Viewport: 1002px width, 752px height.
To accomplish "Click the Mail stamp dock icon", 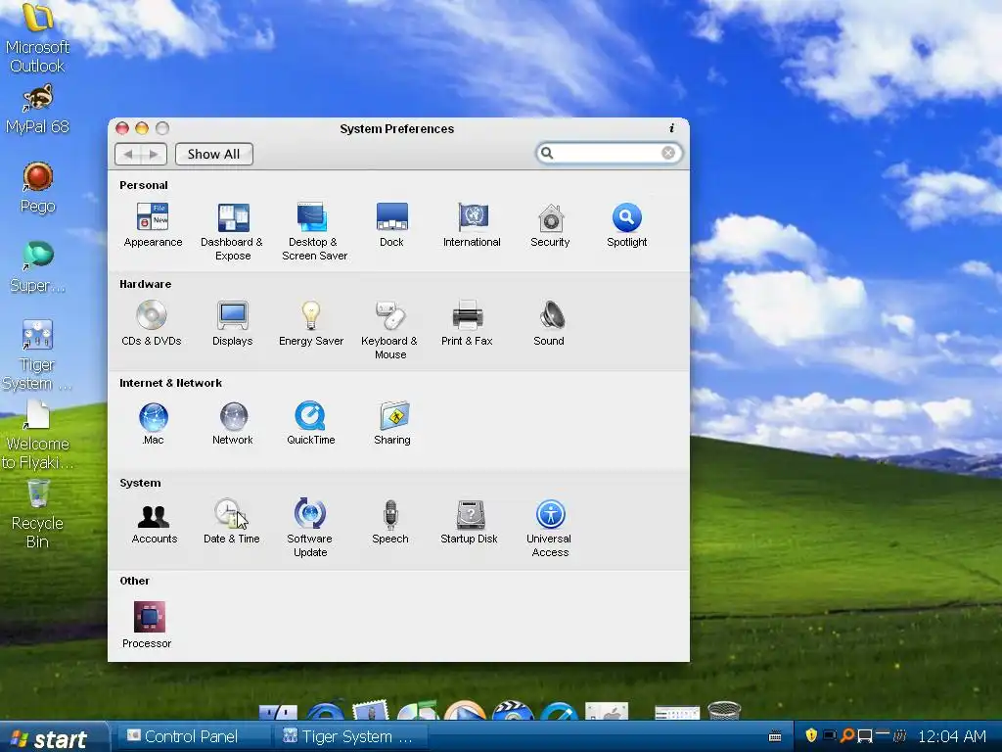I will click(371, 711).
